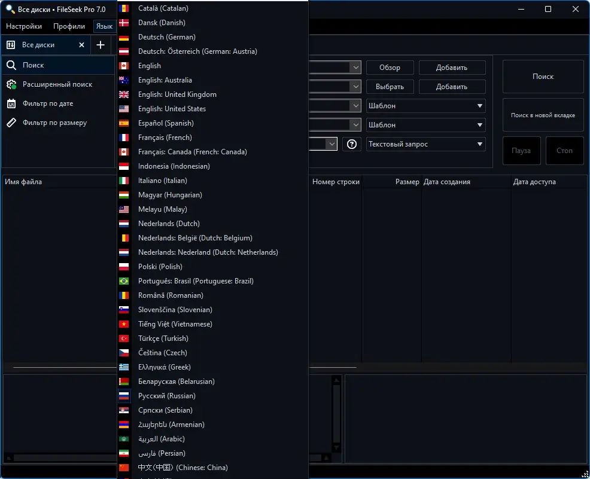Expand combo box arrow beside help icon
Screen dimensions: 590x479
[332, 144]
